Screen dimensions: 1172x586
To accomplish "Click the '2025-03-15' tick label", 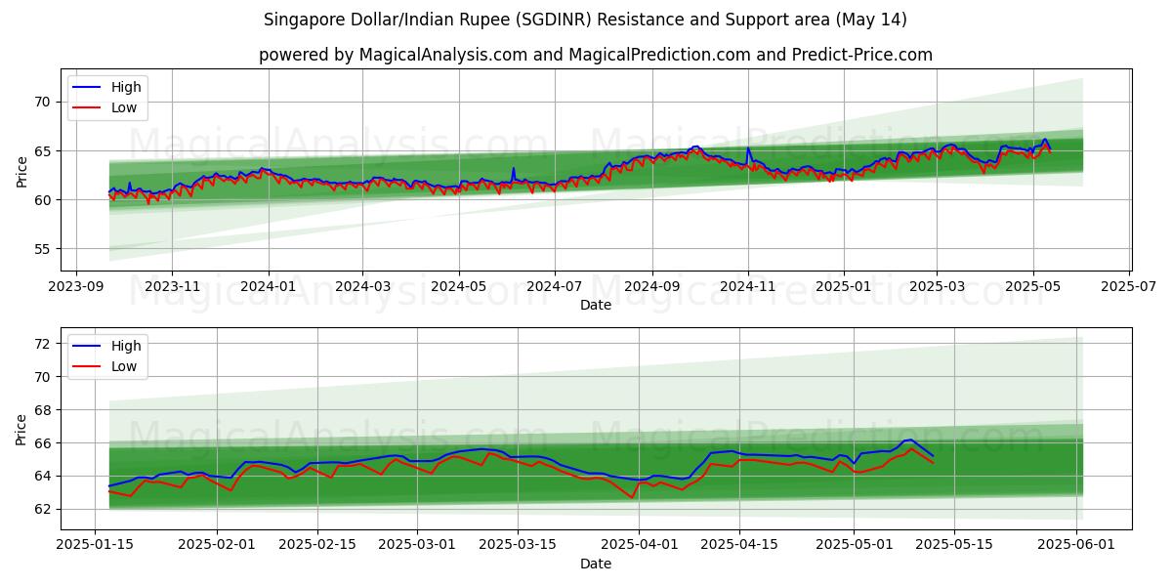I will click(518, 545).
